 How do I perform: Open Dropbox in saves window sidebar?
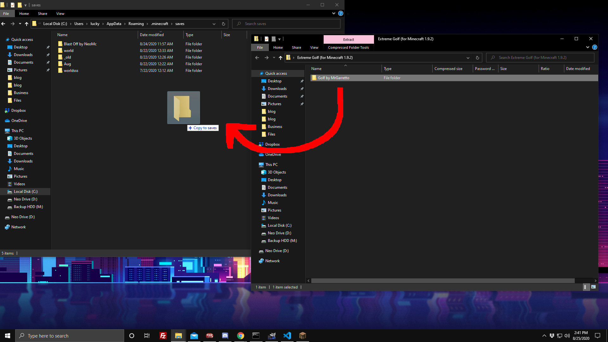[18, 111]
